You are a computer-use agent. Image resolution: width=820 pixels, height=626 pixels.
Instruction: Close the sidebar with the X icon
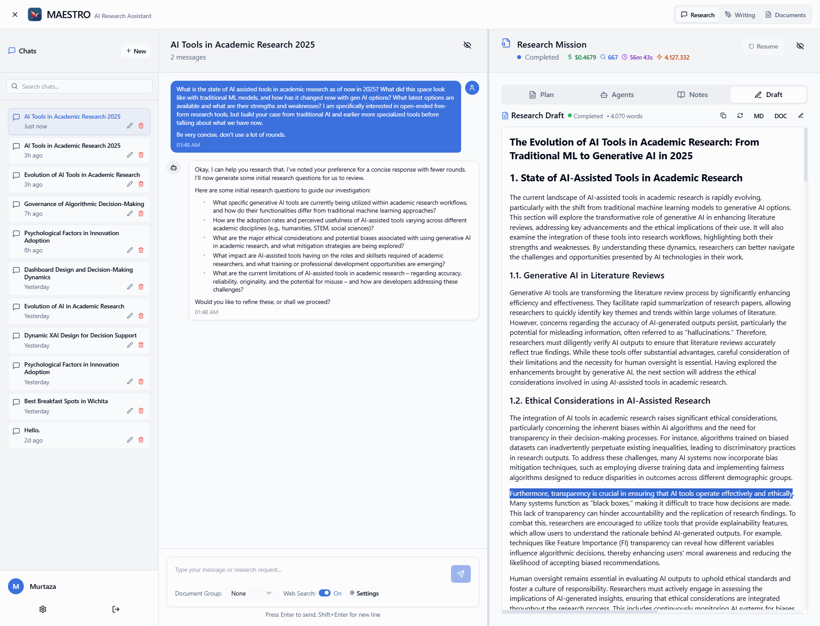(x=15, y=15)
